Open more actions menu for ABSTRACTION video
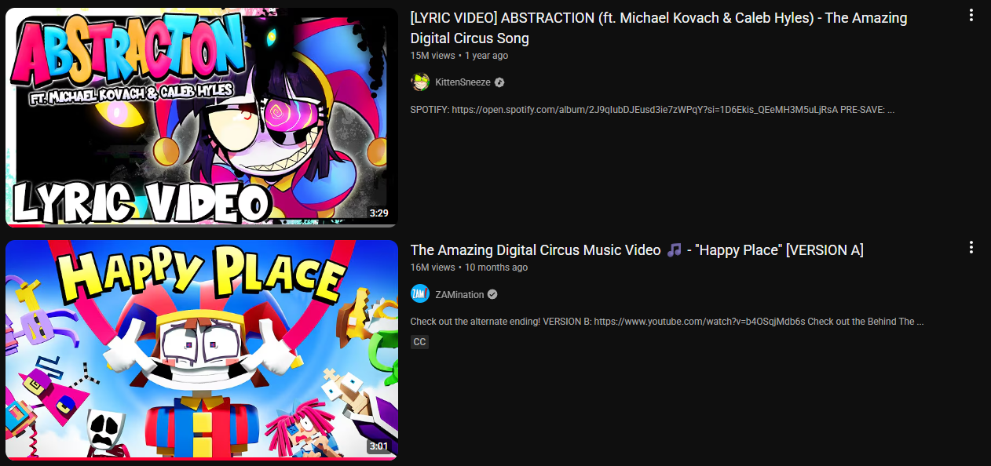Image resolution: width=991 pixels, height=466 pixels. click(971, 15)
